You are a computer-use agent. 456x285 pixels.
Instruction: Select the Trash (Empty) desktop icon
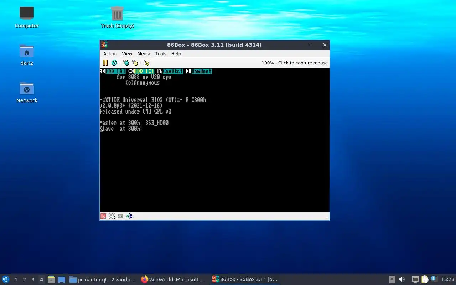117,17
